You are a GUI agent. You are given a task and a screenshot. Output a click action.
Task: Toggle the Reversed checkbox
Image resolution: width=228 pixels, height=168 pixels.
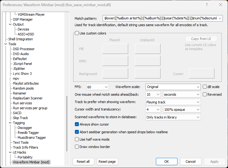[x=205, y=94]
